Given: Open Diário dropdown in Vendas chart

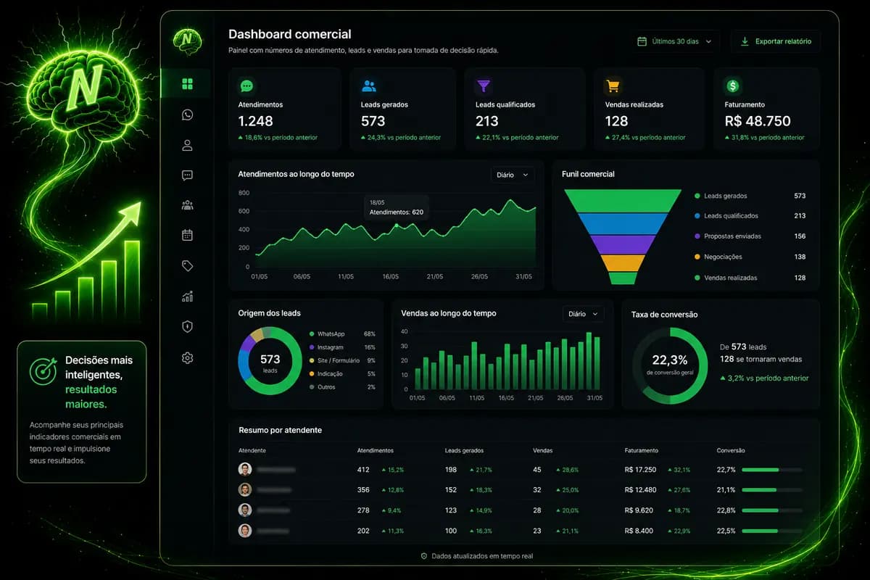Looking at the screenshot, I should [583, 314].
